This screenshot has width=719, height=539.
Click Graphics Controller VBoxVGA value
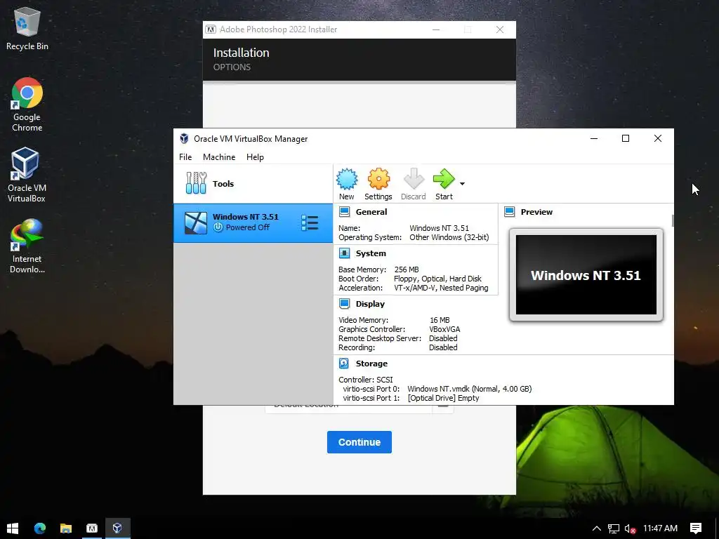click(444, 329)
